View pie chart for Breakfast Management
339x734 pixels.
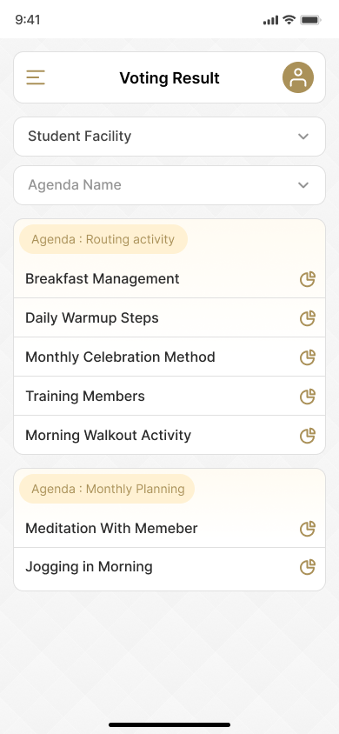[307, 279]
